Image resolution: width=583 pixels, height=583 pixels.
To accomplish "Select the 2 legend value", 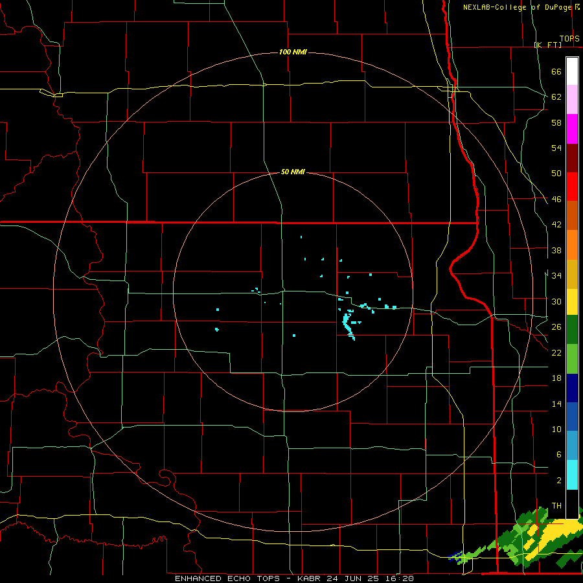I will pos(558,481).
